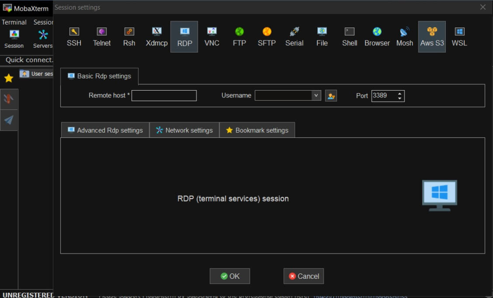Select the Xdmcp session type
Image resolution: width=493 pixels, height=298 pixels.
tap(156, 37)
